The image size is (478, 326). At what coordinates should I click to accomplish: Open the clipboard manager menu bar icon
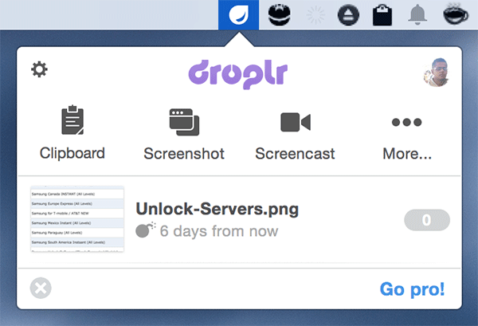[x=382, y=14]
